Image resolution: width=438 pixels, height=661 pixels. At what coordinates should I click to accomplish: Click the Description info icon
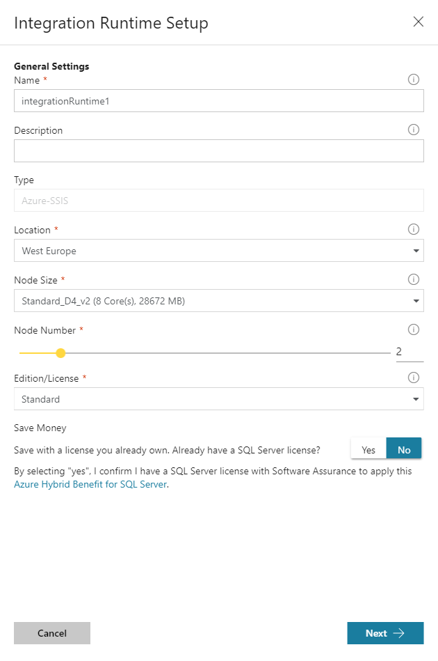point(414,130)
